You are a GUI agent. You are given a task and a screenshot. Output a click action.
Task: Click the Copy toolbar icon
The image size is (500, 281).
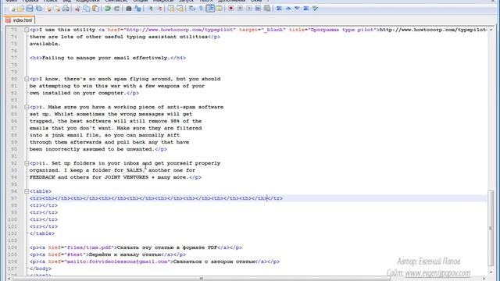pos(87,9)
